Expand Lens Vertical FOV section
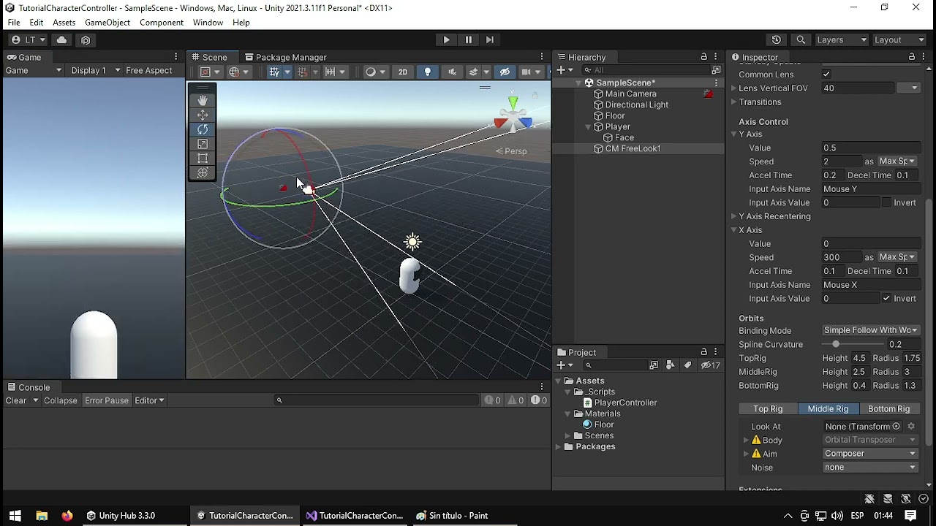The image size is (936, 526). click(x=734, y=88)
